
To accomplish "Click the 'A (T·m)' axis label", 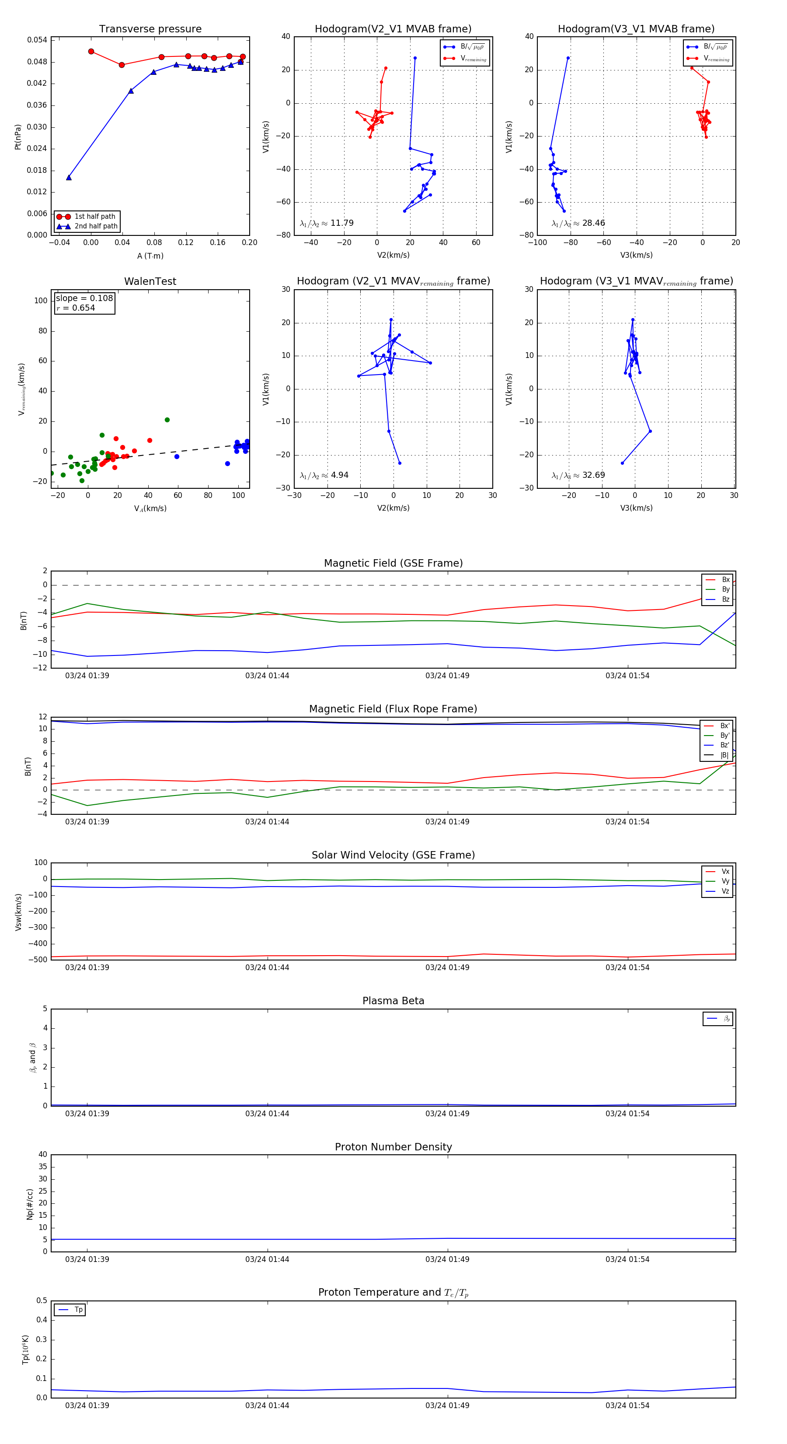I will [x=150, y=256].
